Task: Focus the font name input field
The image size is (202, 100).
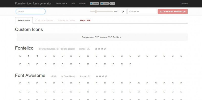Action: coord(142,11)
